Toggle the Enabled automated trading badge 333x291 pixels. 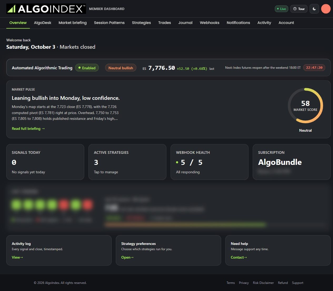tap(87, 68)
